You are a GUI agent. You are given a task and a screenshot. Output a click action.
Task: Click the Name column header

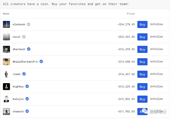(6, 14)
